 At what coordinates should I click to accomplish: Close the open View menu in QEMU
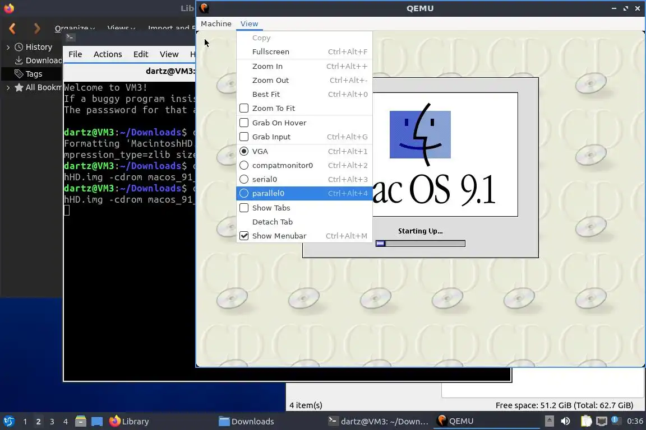249,24
